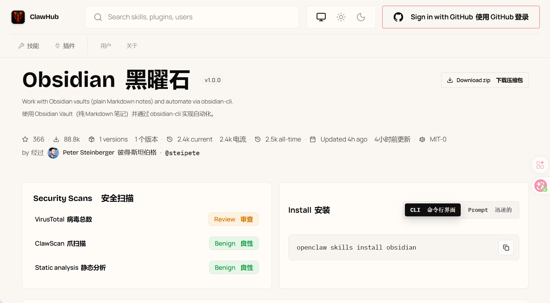Click the download arrow icon in Download zip

pyautogui.click(x=450, y=80)
